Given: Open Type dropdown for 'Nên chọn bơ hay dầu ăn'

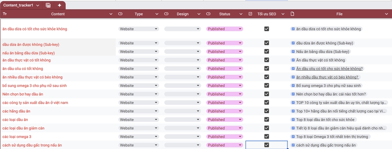Looking at the screenshot, I should (x=138, y=94).
